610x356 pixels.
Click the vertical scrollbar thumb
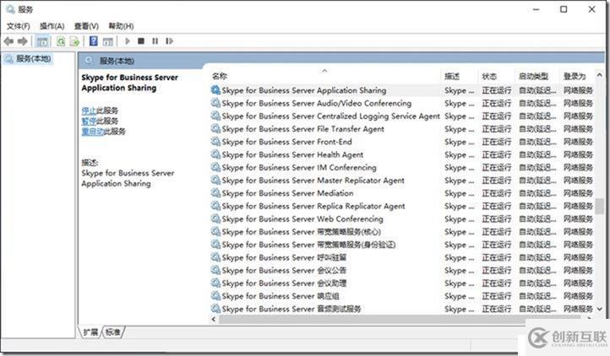(600, 207)
